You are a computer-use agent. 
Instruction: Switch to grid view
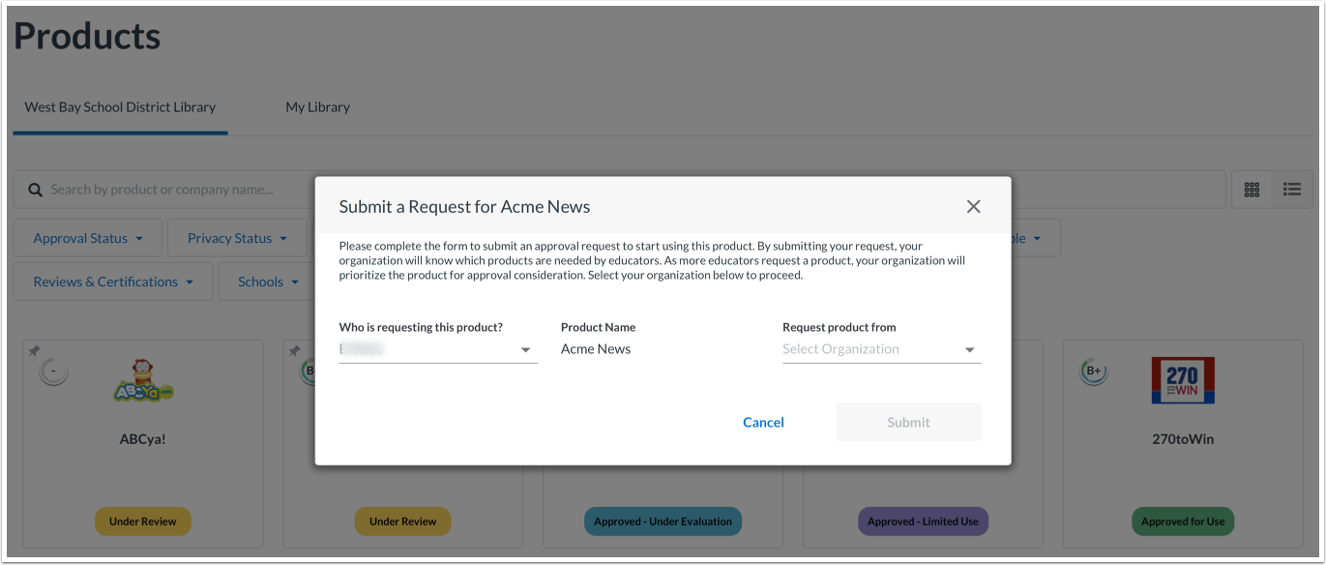(x=1252, y=190)
